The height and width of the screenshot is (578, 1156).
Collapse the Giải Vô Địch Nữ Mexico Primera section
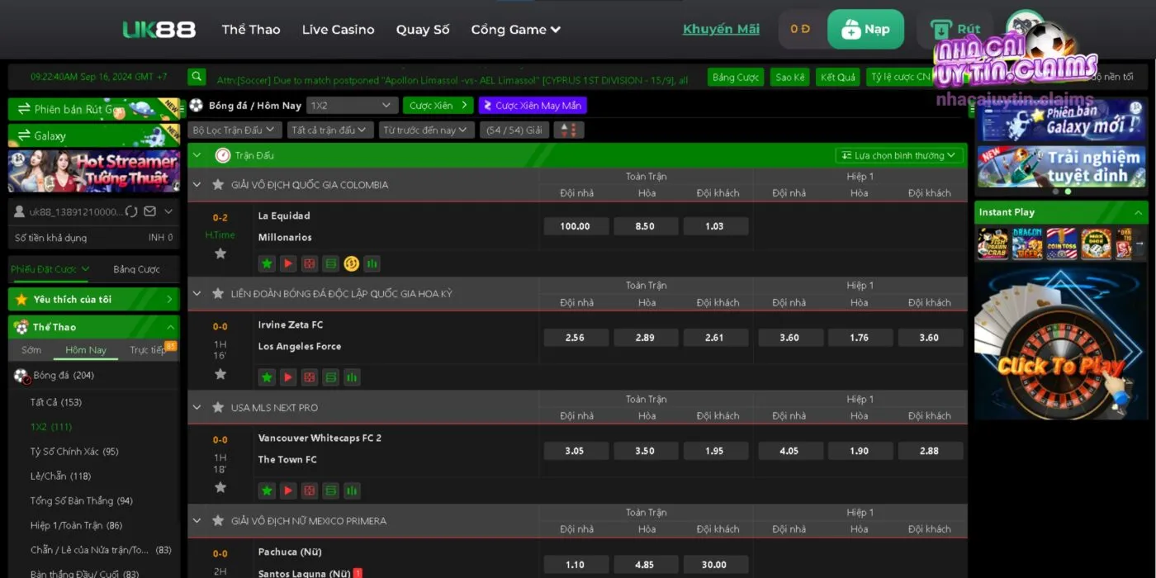pos(197,520)
